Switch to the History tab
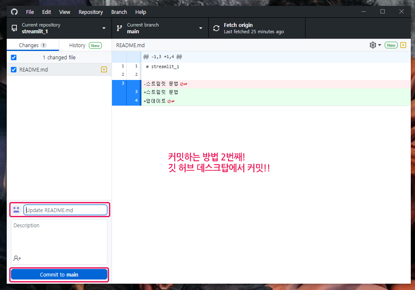This screenshot has width=415, height=290. click(x=85, y=45)
